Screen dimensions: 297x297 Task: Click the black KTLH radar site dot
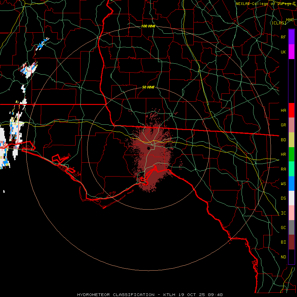[149, 148]
